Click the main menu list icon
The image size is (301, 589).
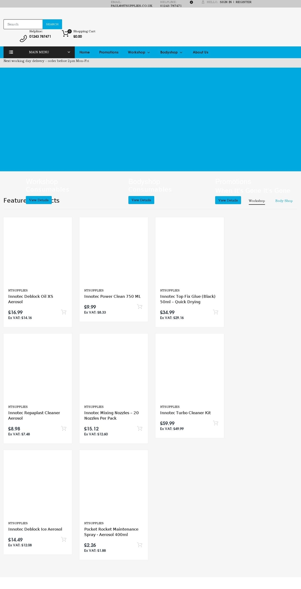11,52
